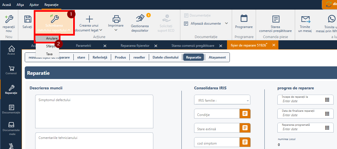Click the sync icon at top right
Viewport: 337px width, 149px height.
[x=329, y=5]
